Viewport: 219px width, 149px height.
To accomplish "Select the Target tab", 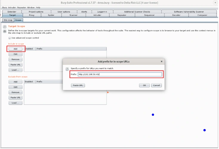I will click(13, 15).
